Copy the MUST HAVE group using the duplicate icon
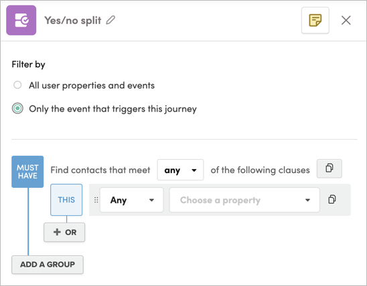This screenshot has width=367, height=286. click(329, 168)
